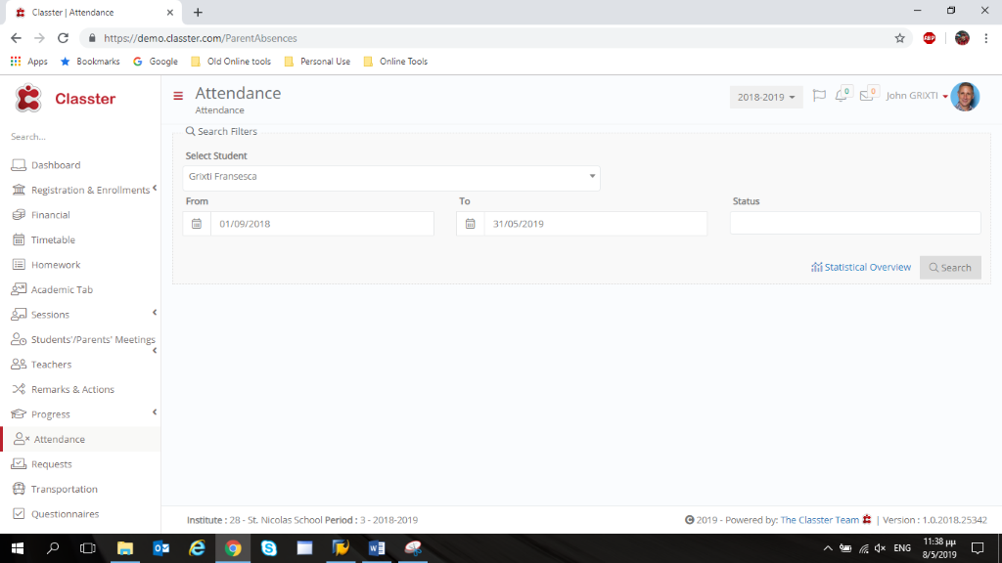Open the messages envelope icon
Viewport: 1002px width, 563px height.
coord(866,96)
